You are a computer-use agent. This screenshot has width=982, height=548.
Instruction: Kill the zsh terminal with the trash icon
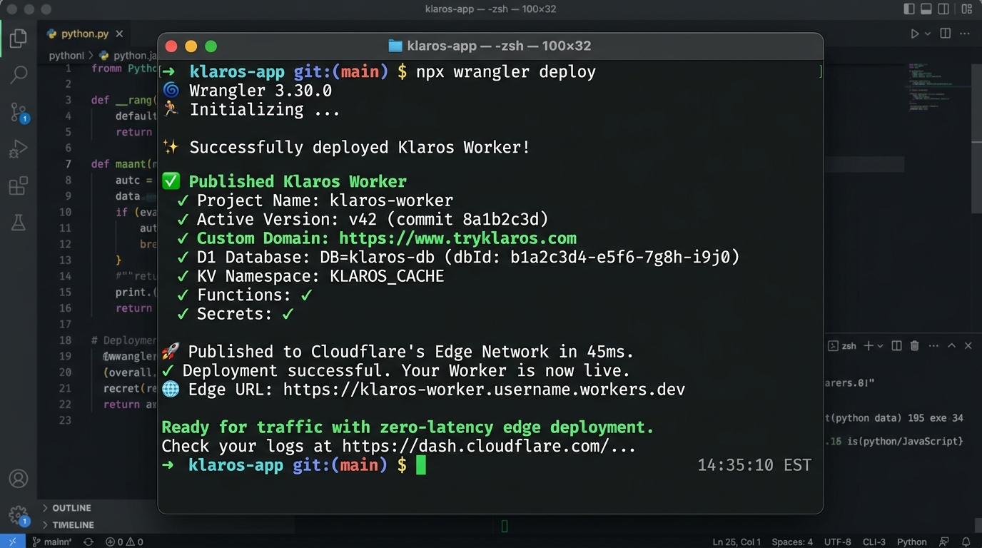[915, 345]
